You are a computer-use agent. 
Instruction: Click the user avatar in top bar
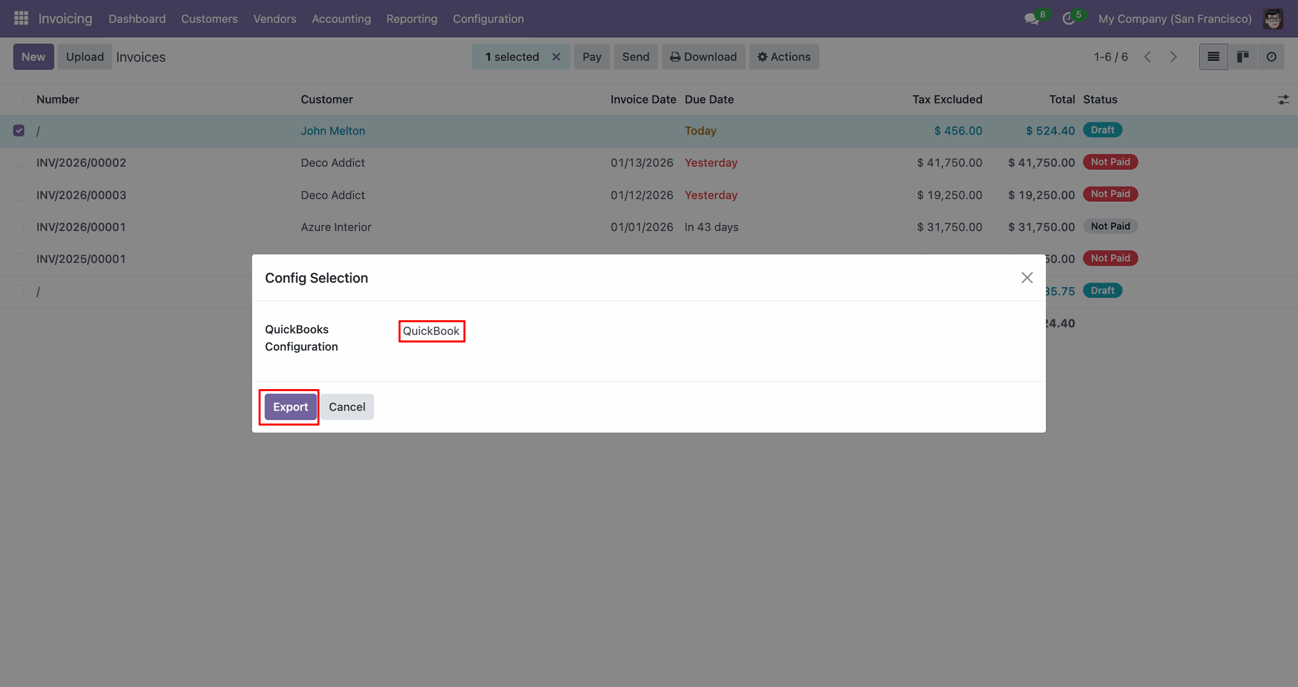point(1273,19)
